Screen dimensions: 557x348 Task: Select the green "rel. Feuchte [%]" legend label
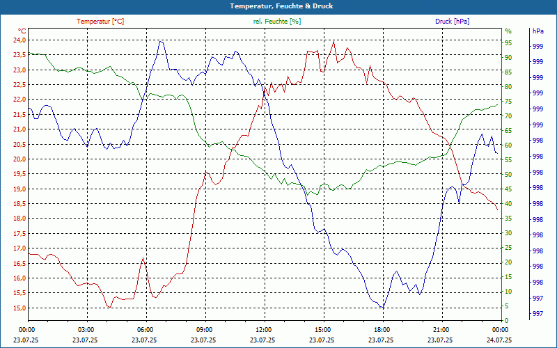click(276, 22)
